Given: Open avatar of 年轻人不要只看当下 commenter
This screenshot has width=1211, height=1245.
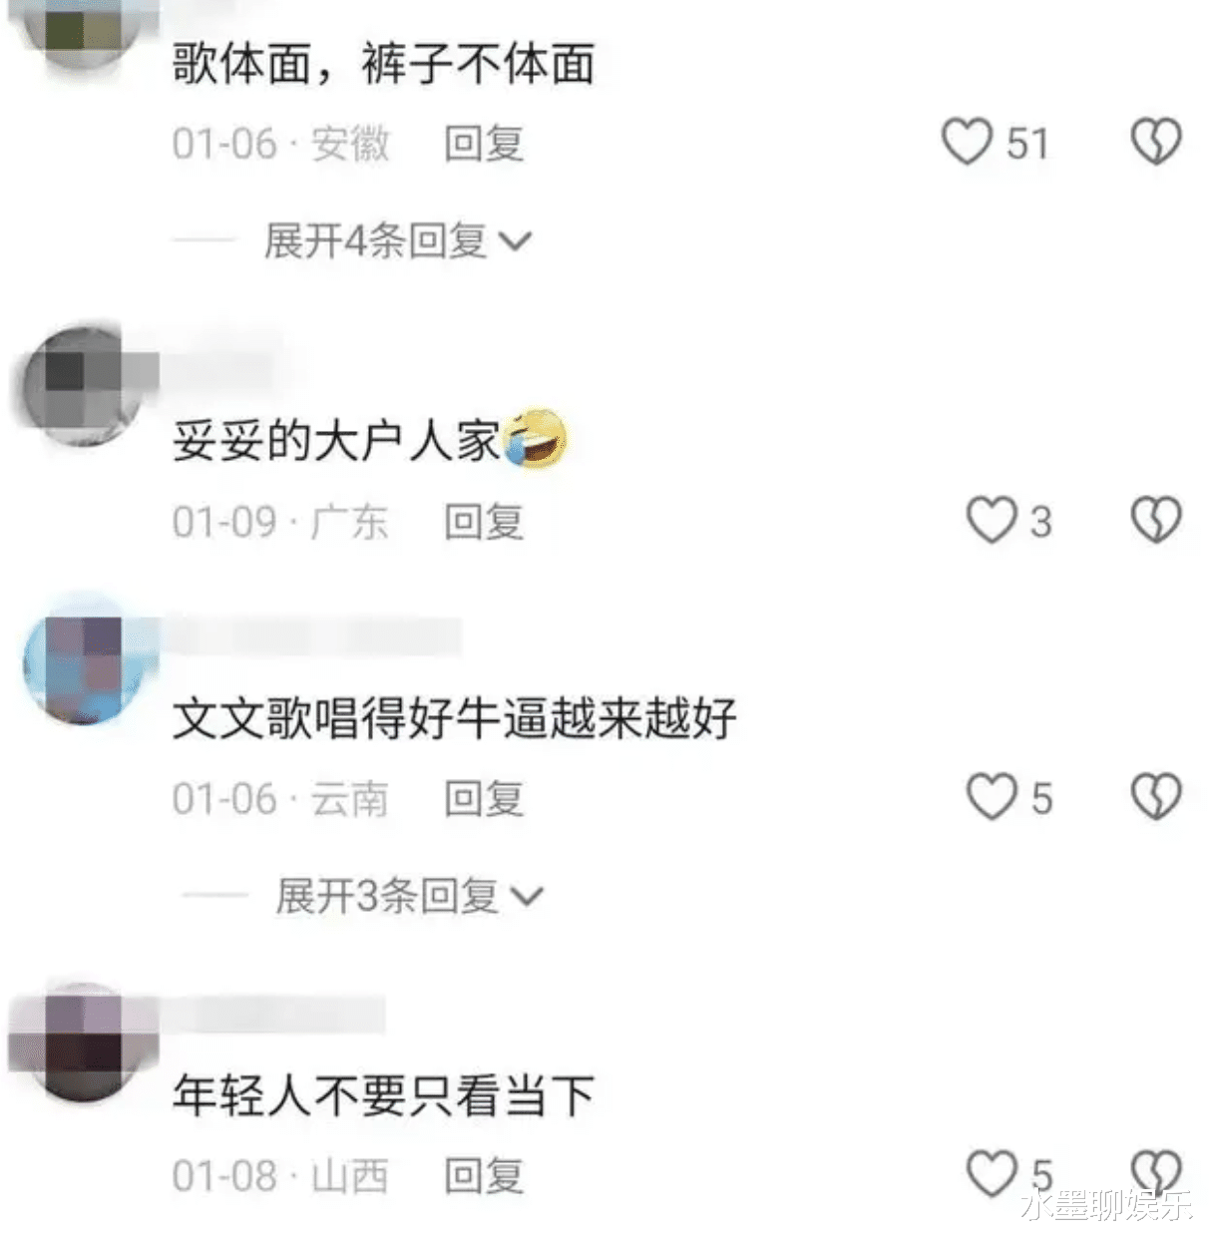Looking at the screenshot, I should pos(82,1039).
